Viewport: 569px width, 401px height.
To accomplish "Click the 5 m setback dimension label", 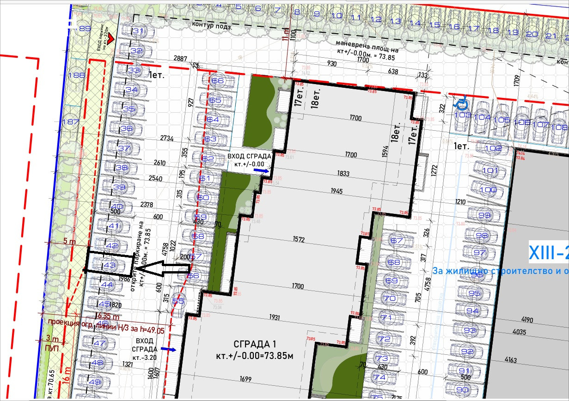I will 69,241.
